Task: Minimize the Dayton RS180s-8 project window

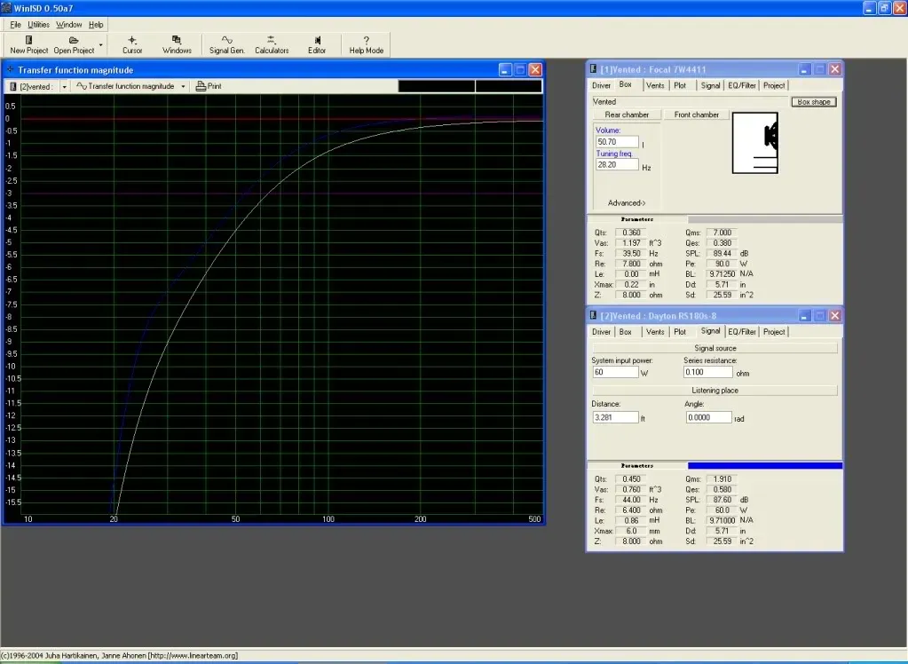Action: point(804,316)
